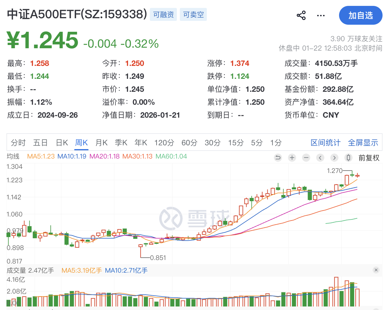The height and width of the screenshot is (310, 389).
Task: Open the 前复权 adjustment dropdown
Action: coord(369,158)
